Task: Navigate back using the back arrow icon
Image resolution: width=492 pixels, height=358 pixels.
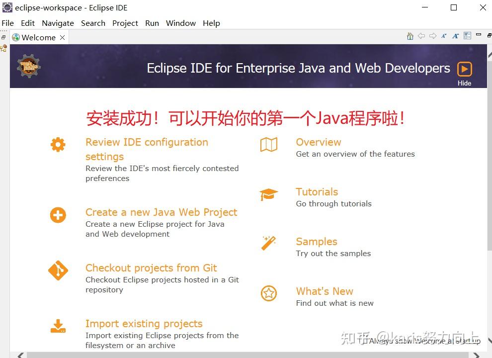Action: tap(421, 36)
